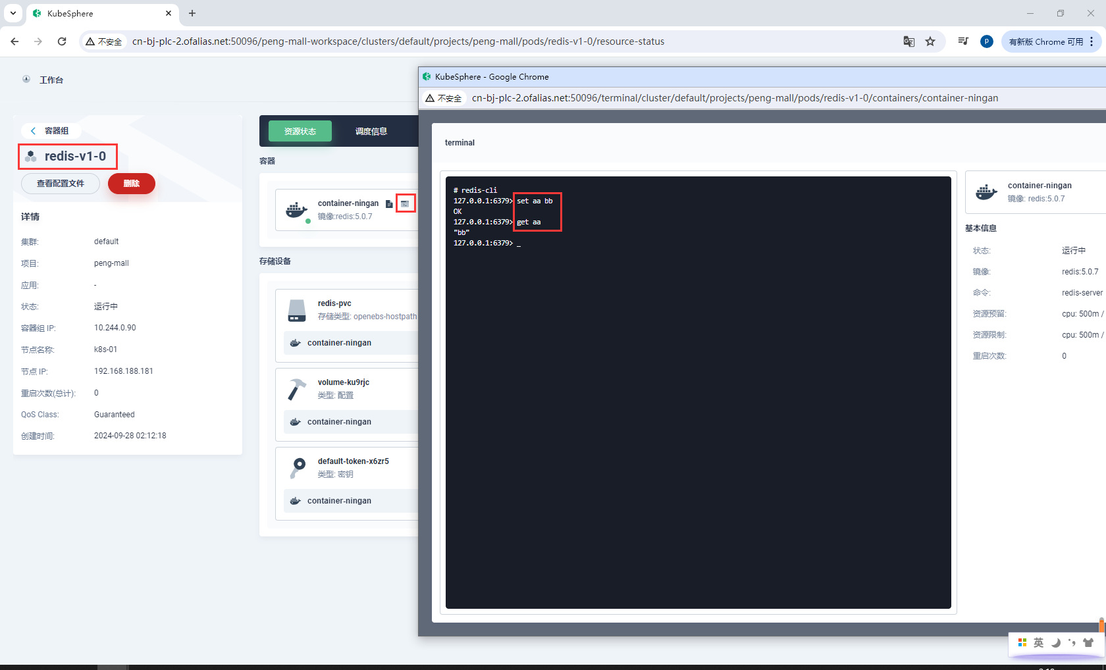The image size is (1106, 670).
Task: Click the terminal heading label
Action: click(460, 143)
